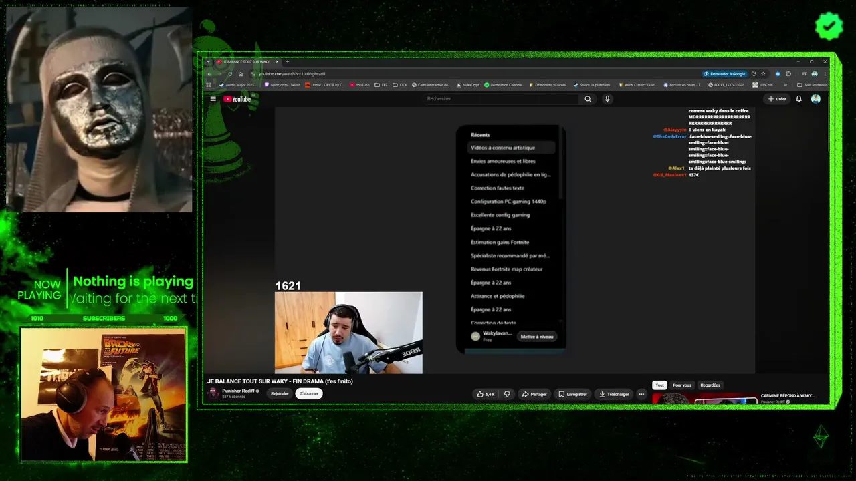
Task: Open the NukaCrypt bookmark
Action: coord(468,85)
